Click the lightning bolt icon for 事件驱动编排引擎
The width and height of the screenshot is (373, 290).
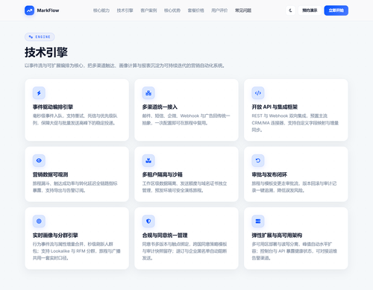point(39,93)
